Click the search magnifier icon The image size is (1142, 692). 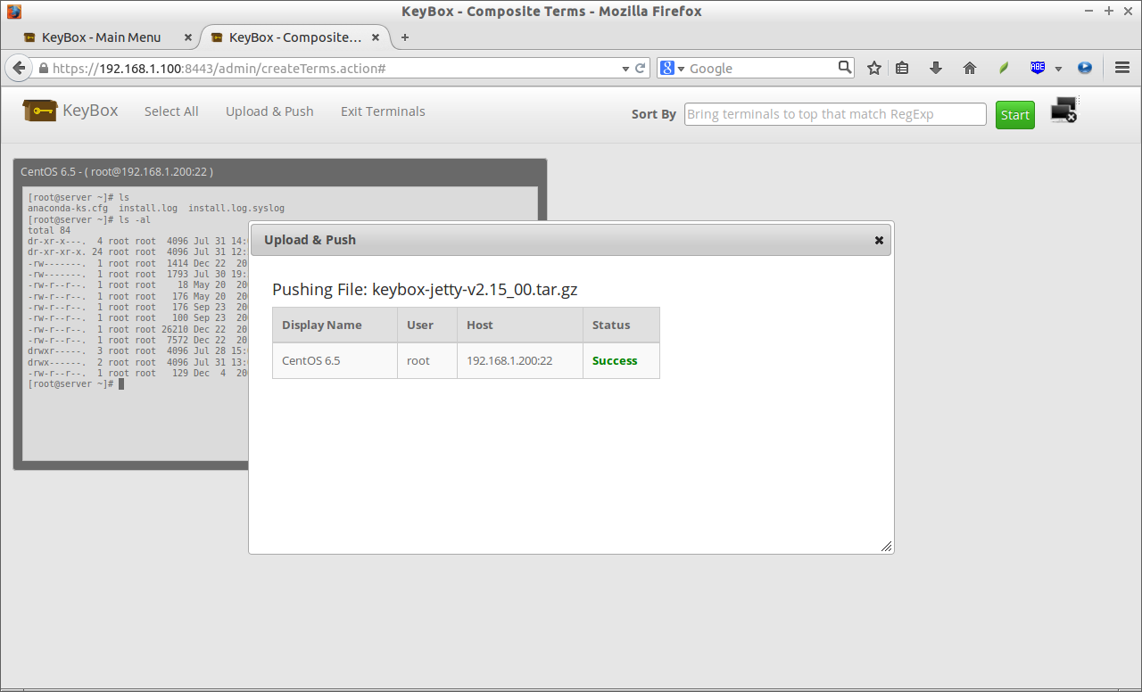[x=844, y=67]
